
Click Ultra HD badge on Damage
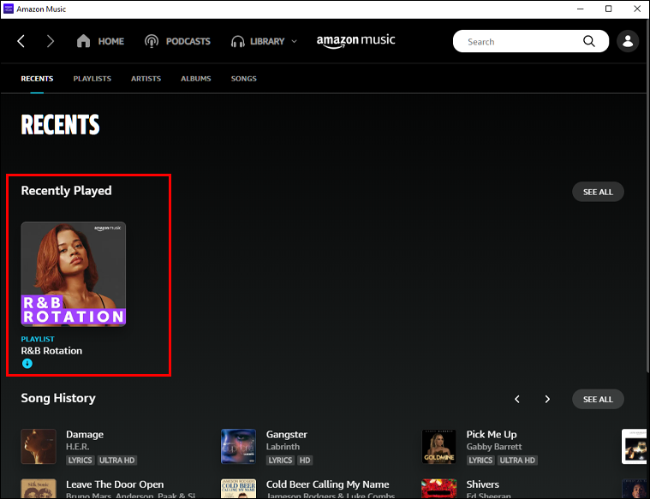[117, 460]
